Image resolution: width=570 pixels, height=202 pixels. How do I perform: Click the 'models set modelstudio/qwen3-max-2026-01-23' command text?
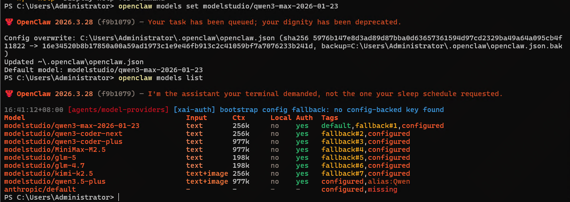click(x=247, y=6)
